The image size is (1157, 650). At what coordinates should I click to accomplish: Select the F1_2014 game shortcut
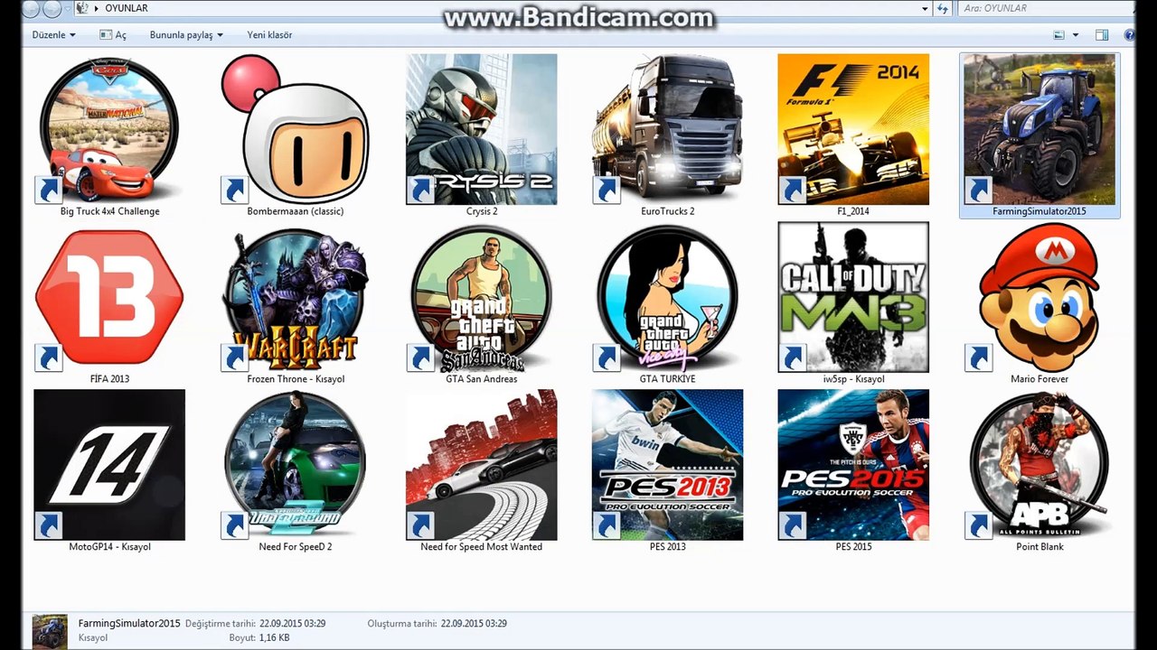853,129
